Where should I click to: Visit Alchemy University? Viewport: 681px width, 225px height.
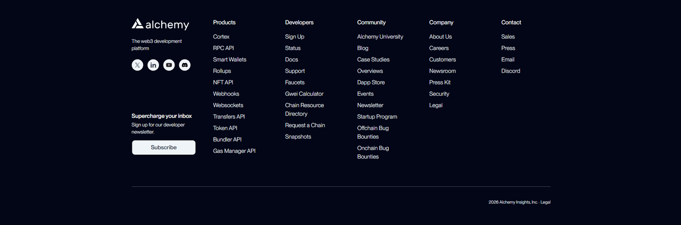tap(380, 37)
